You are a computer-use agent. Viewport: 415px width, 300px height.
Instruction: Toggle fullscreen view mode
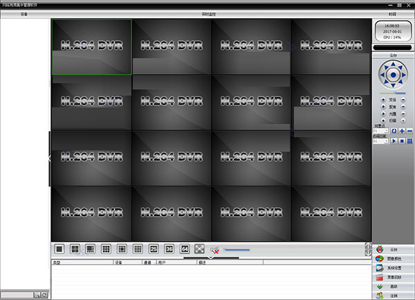(x=200, y=249)
